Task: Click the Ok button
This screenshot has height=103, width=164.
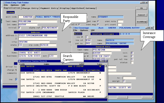Action: [141, 8]
